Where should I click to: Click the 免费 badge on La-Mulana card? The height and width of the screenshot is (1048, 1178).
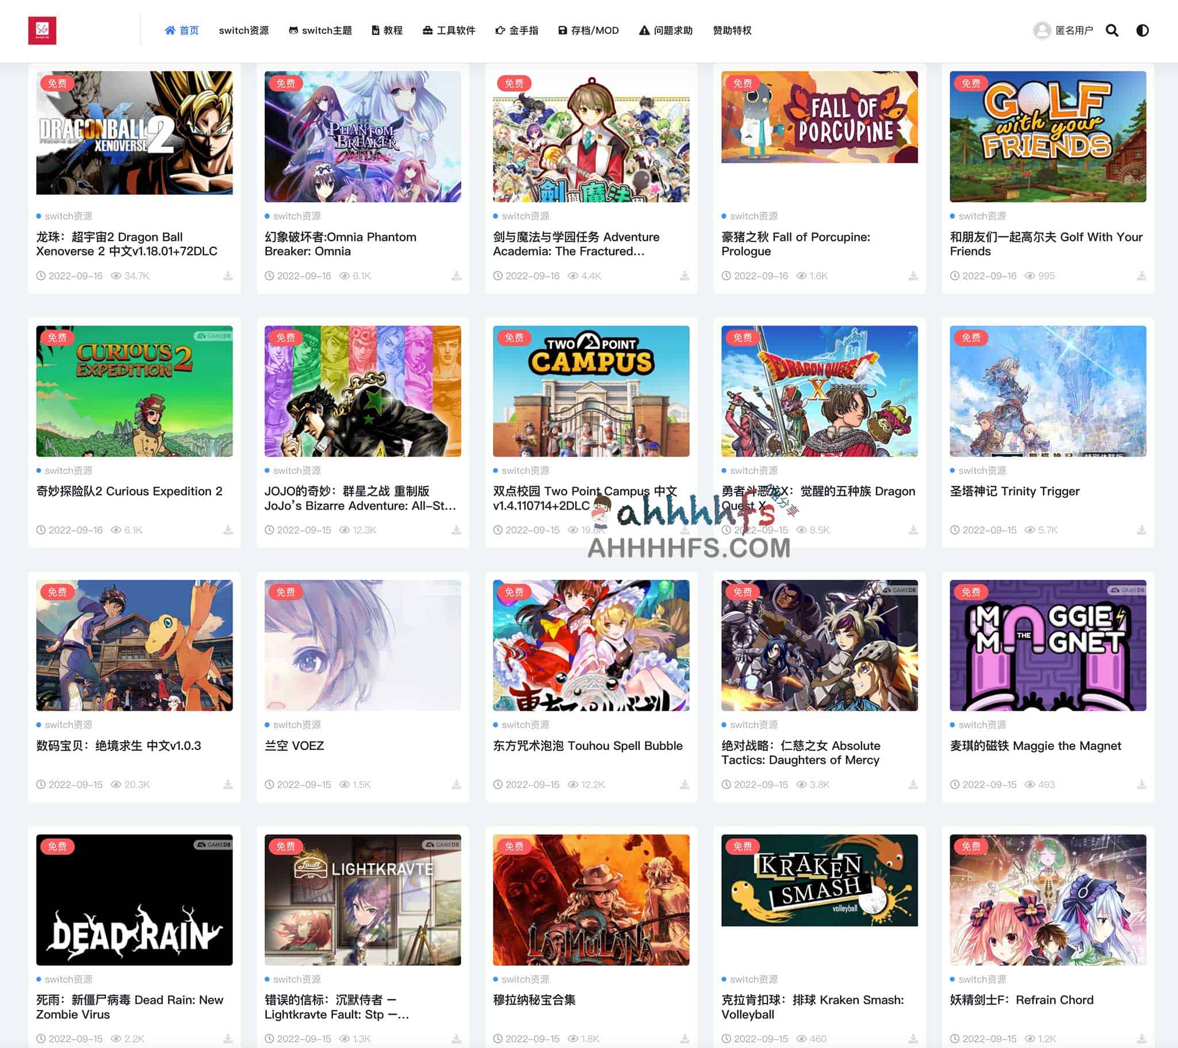[x=514, y=846]
